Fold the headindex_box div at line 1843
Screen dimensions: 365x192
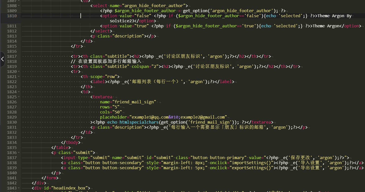point(19,188)
